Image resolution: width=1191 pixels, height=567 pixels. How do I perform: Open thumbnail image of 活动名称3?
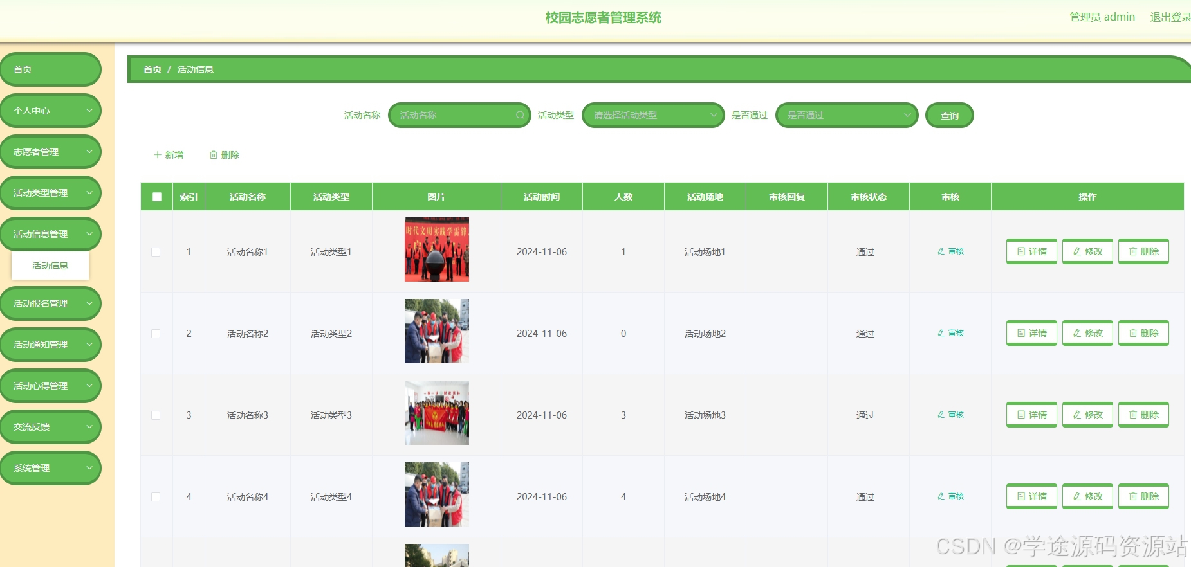tap(437, 413)
